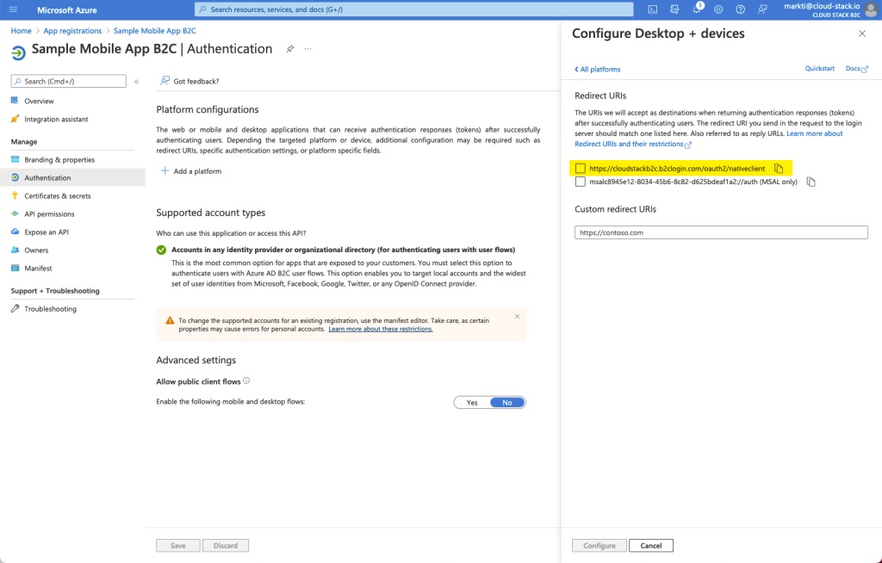
Task: Pin the Authentication blade
Action: tap(289, 49)
